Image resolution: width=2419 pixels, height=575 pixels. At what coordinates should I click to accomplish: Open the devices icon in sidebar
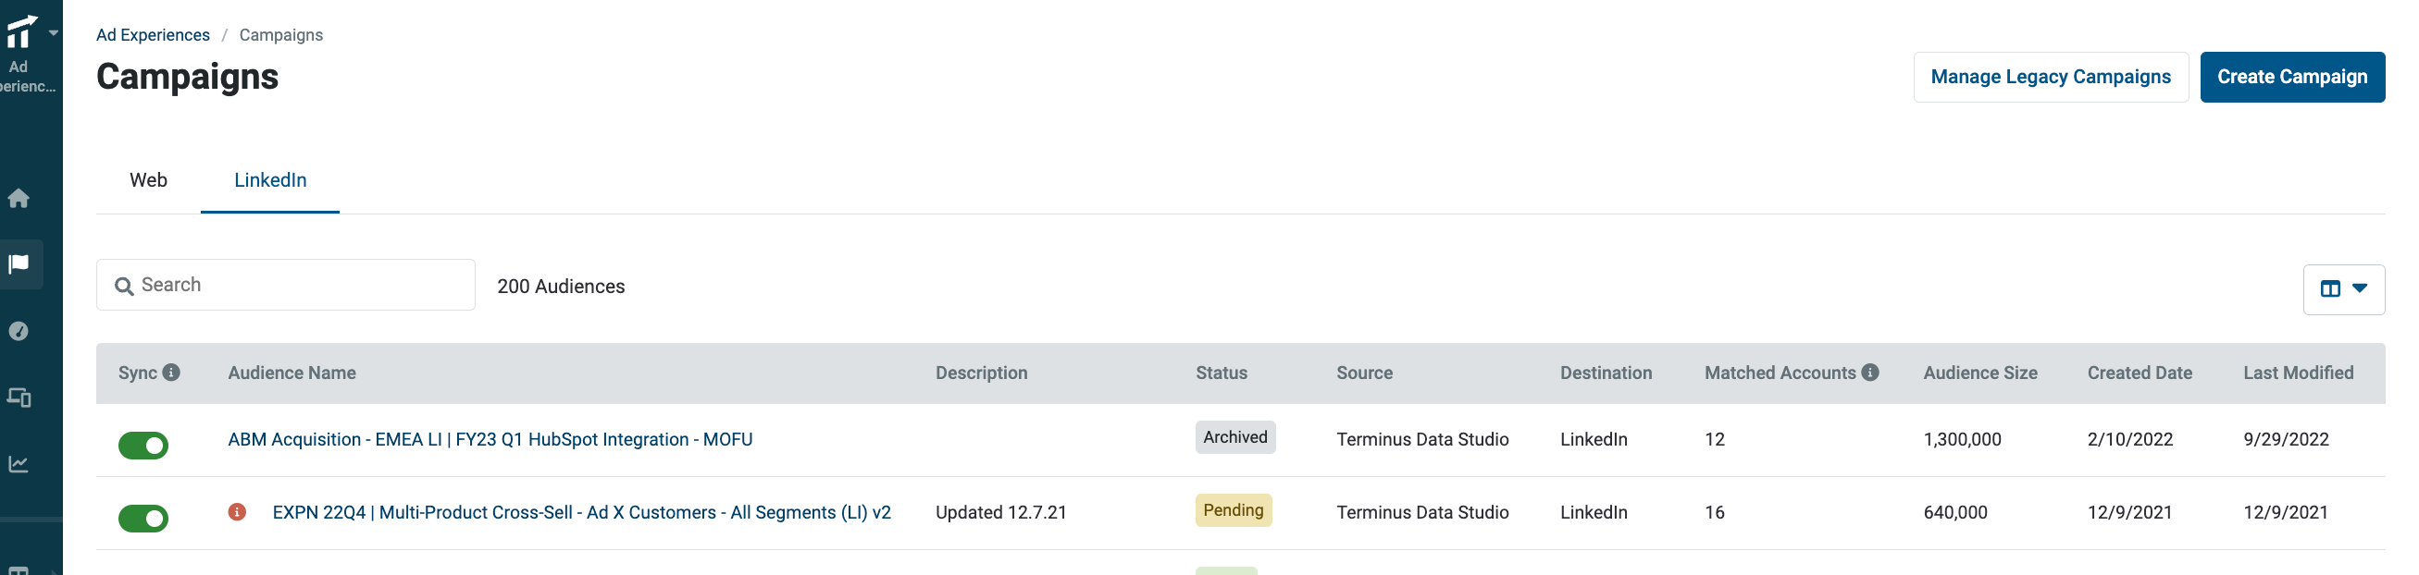[19, 398]
